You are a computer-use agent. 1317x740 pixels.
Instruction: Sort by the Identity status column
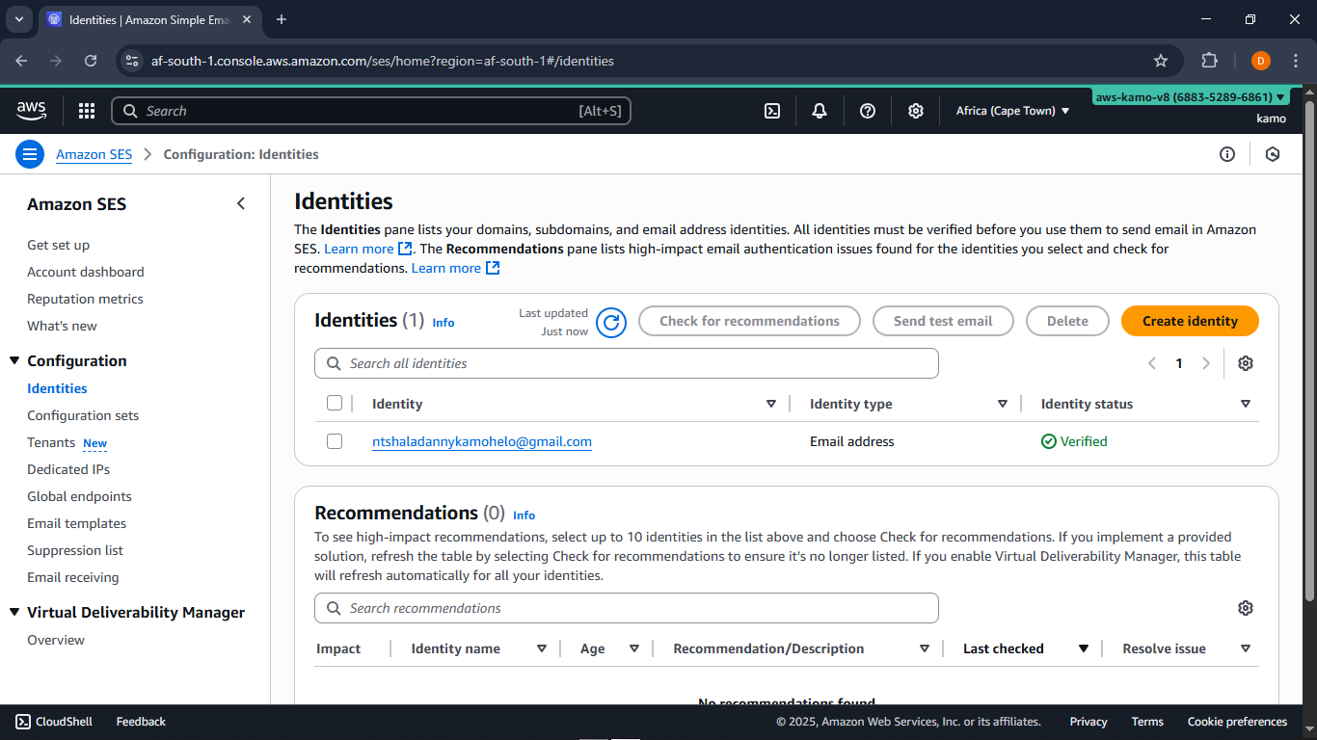pyautogui.click(x=1245, y=404)
